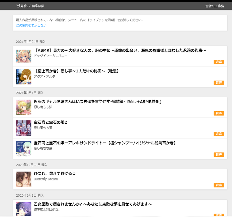The height and width of the screenshot is (217, 232).
Task: Click 音声 badge on 近所のギャルお姉さん work
Action: 219,113
